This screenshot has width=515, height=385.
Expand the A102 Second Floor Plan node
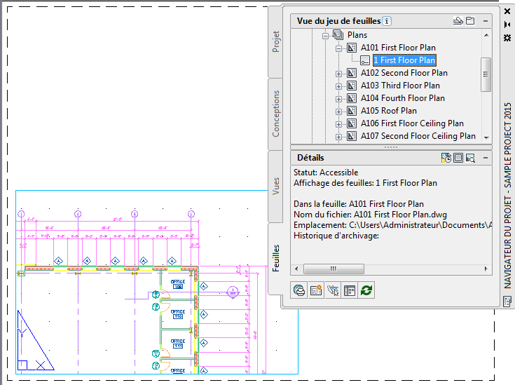[338, 74]
